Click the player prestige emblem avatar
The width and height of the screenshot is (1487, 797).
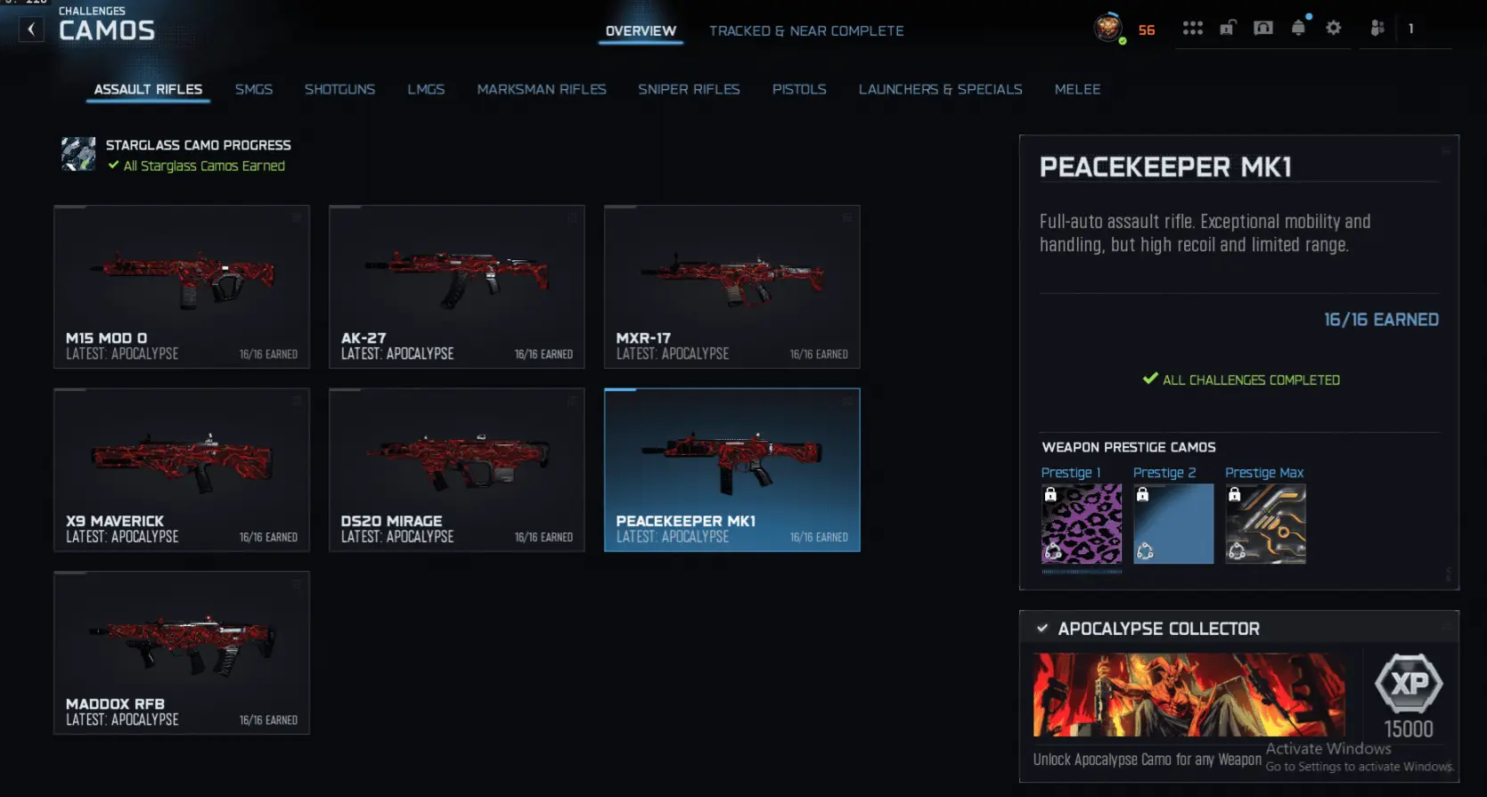[x=1108, y=28]
